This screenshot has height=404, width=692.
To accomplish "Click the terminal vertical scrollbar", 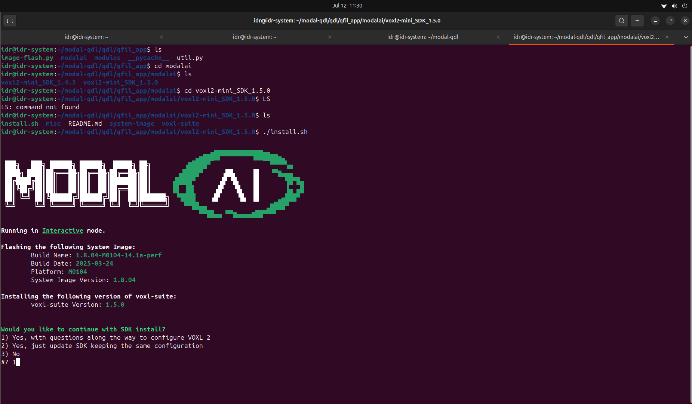I will click(x=691, y=224).
